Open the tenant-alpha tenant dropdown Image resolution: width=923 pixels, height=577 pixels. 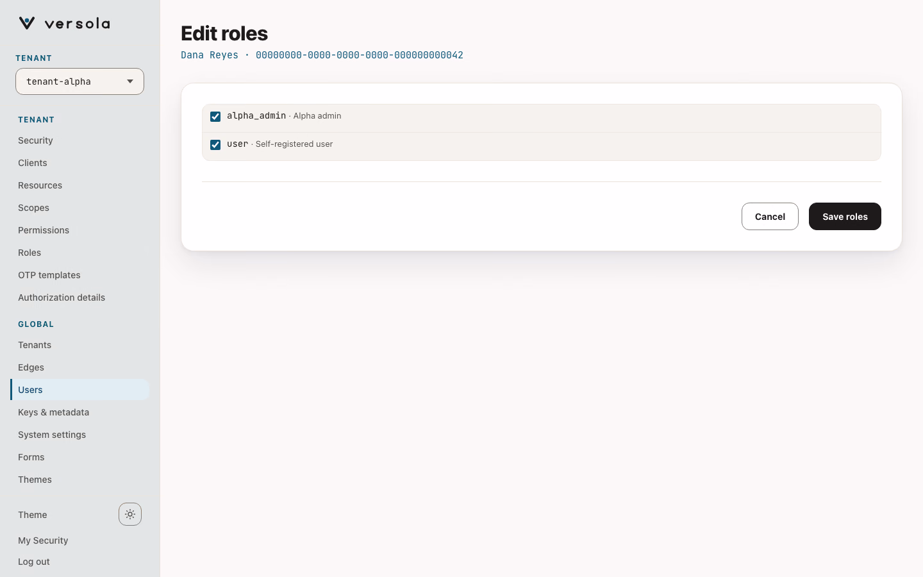coord(79,81)
